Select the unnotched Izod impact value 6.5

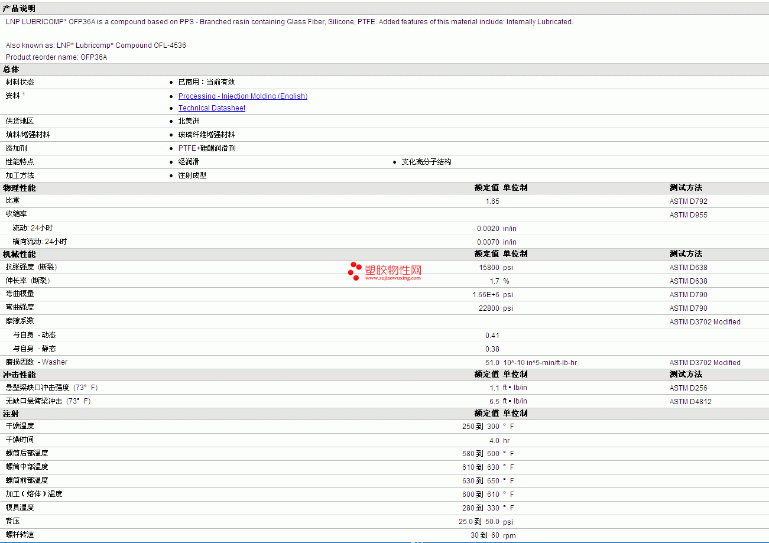[495, 402]
